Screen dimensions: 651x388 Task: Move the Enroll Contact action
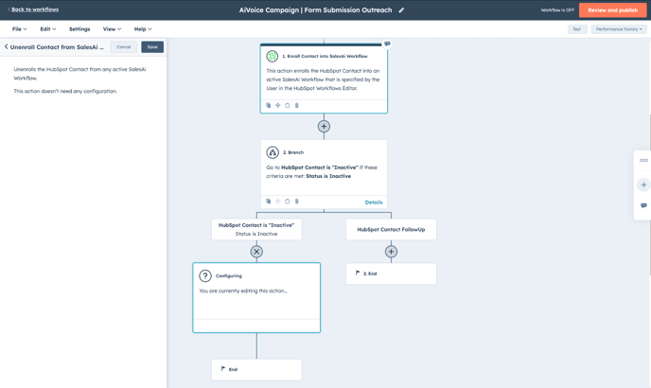(278, 105)
